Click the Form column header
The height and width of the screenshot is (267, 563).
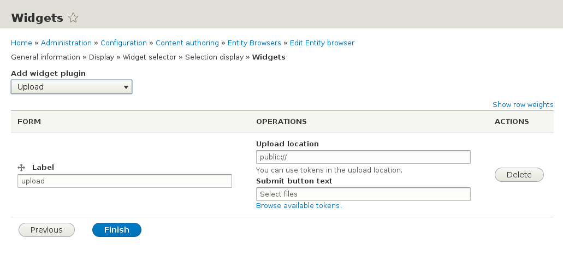coord(29,122)
